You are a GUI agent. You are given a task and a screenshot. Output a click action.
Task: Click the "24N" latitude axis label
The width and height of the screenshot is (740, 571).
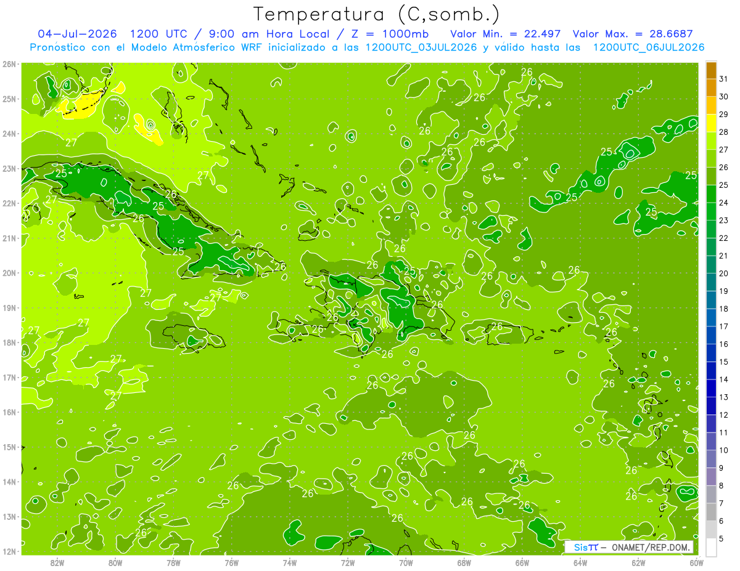pyautogui.click(x=9, y=134)
